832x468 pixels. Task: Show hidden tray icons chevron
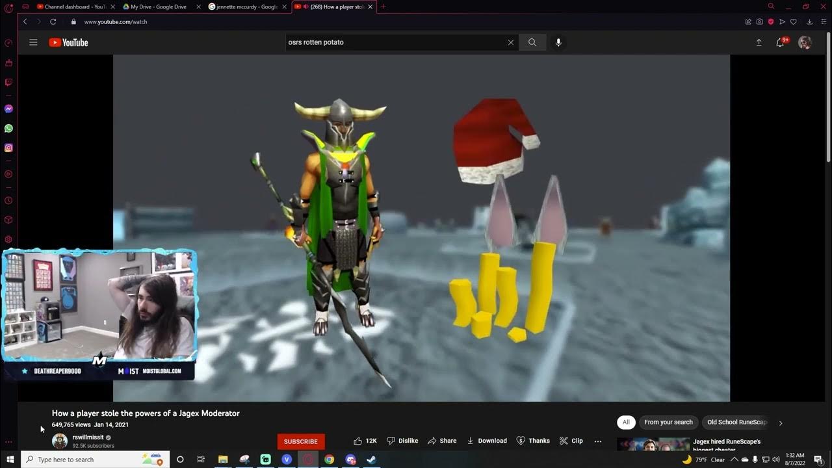coord(735,460)
